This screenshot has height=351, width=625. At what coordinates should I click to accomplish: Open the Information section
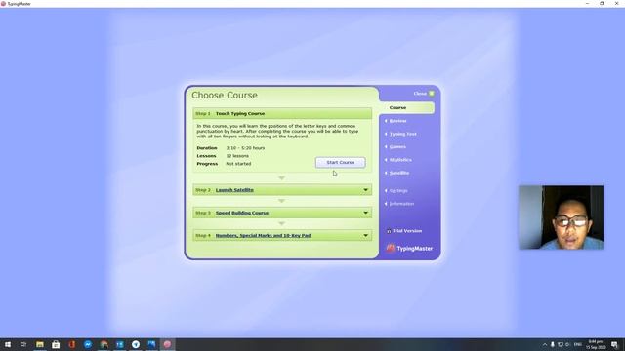pos(401,204)
